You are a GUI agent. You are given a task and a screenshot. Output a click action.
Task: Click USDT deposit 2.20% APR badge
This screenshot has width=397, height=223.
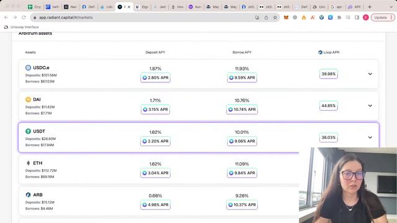156,141
